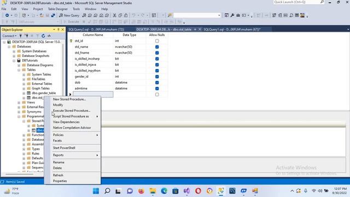
Task: Click the Disconnect plug icon in Object Explorer
Action: click(x=27, y=36)
